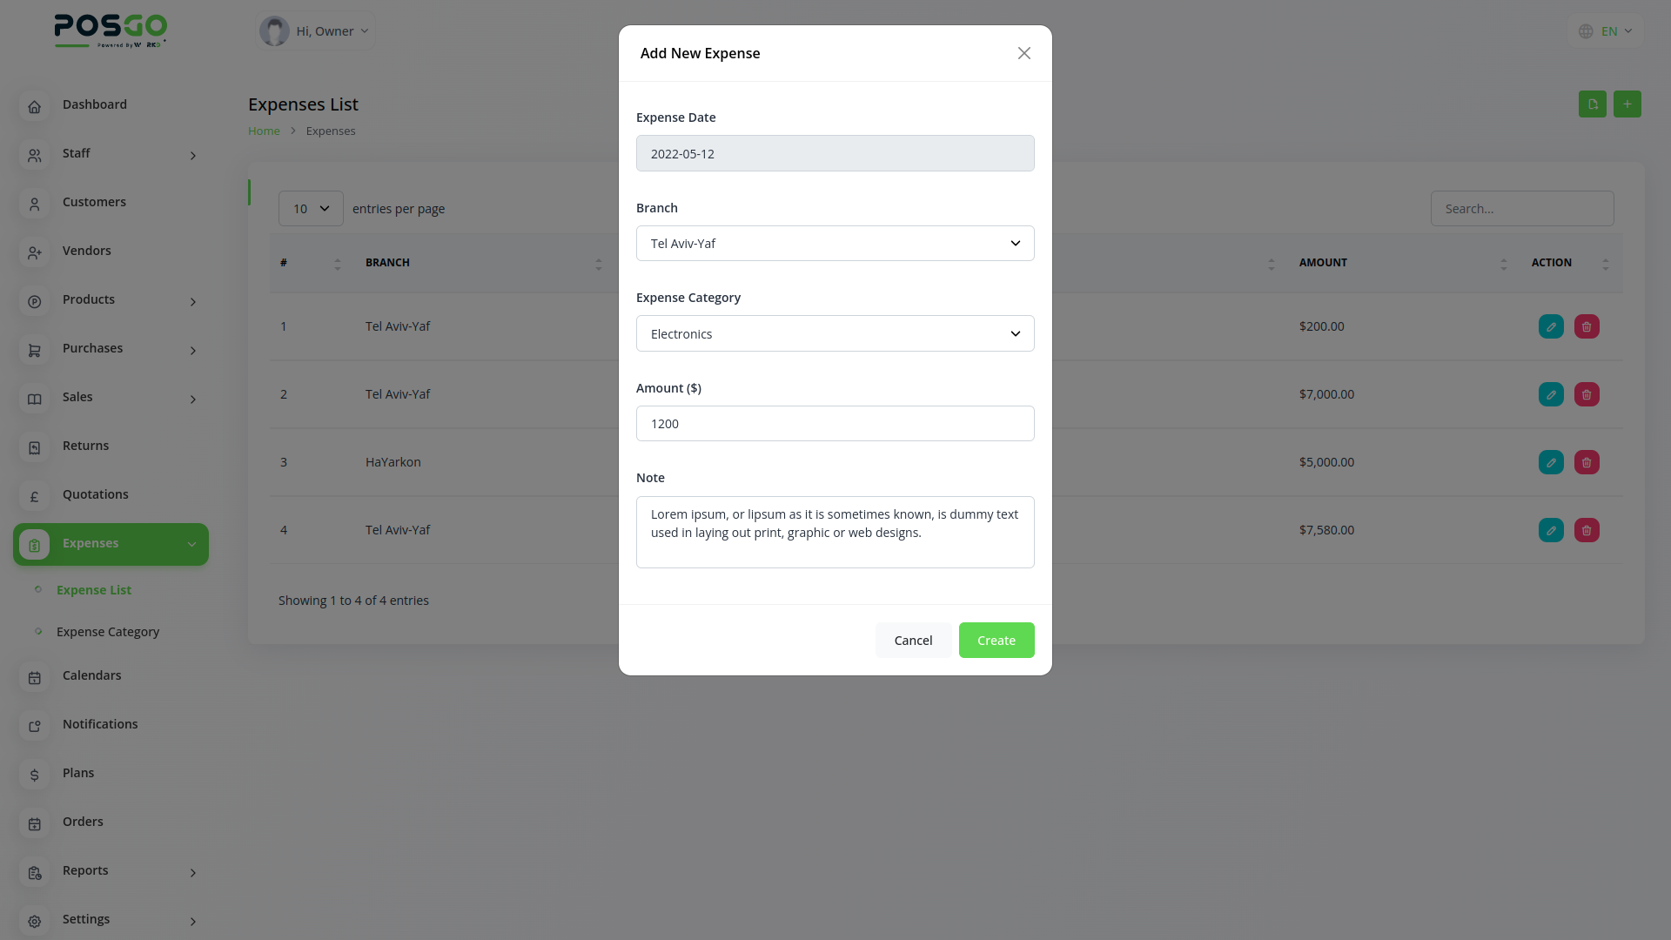Click the edit pencil icon for row 1
Image resolution: width=1671 pixels, height=940 pixels.
coord(1551,326)
